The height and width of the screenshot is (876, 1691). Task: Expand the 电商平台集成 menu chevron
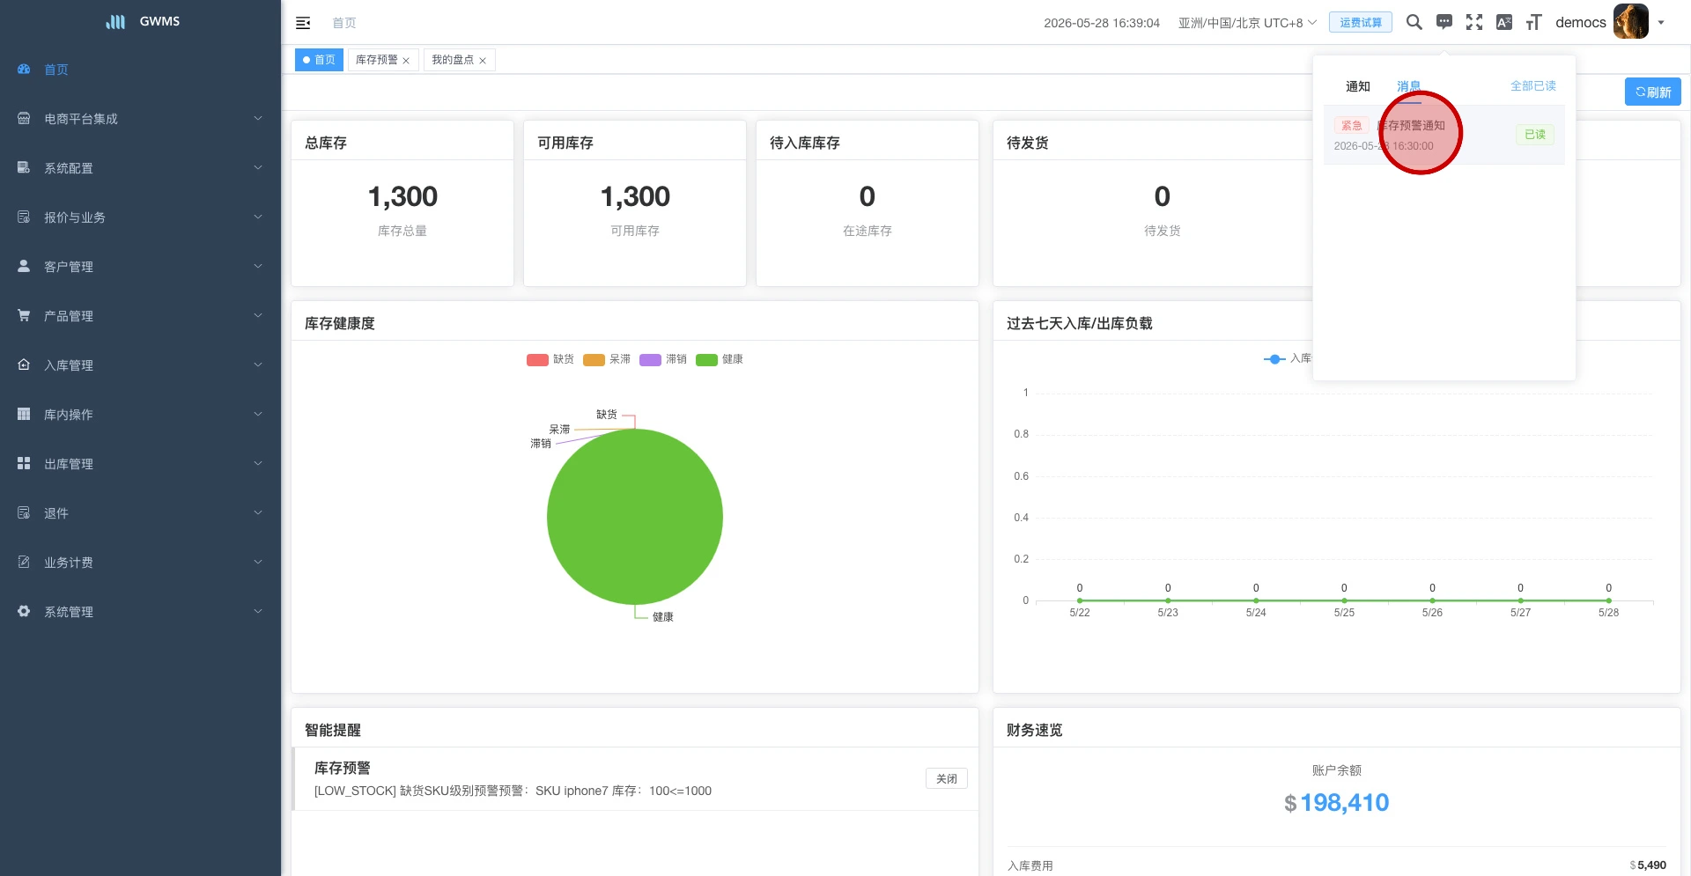tap(258, 118)
